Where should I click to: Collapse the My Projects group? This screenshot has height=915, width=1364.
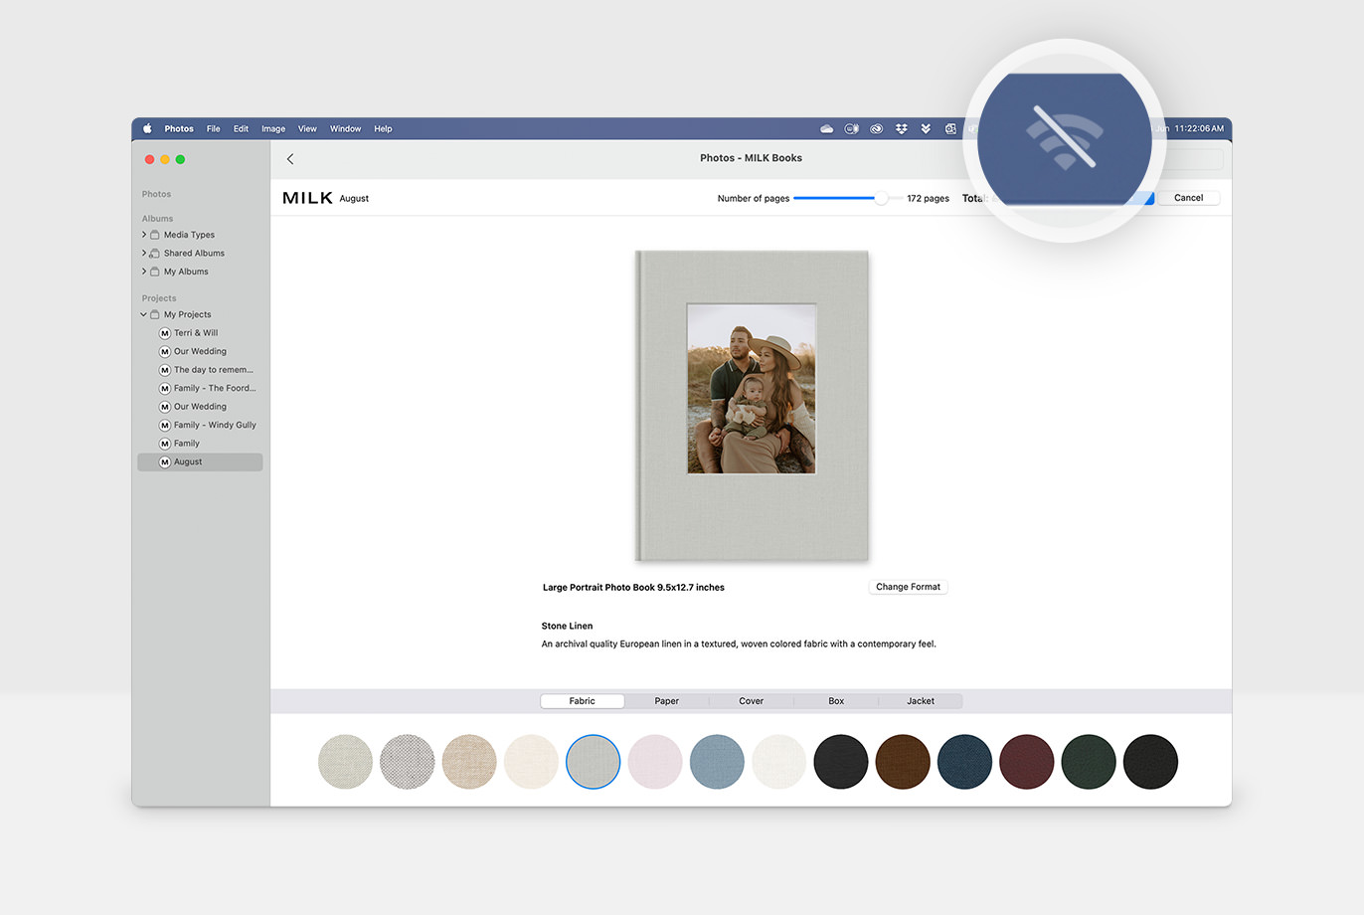(143, 314)
